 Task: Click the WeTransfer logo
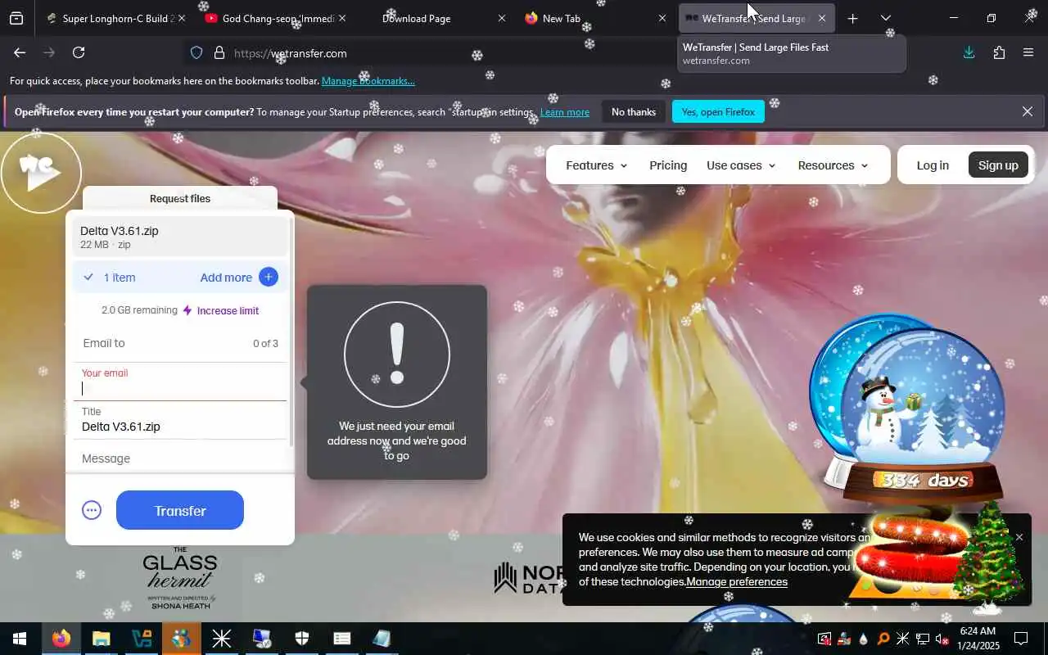click(x=40, y=172)
